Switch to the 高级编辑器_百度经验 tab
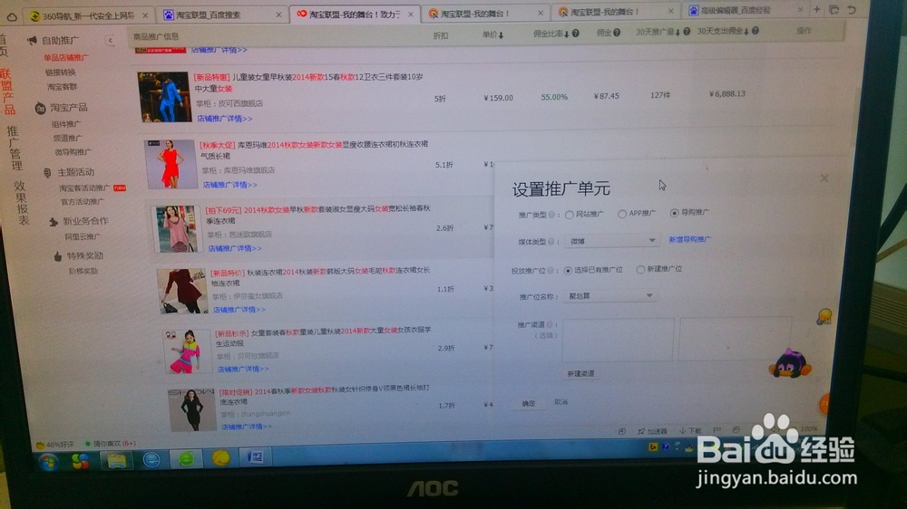 (745, 10)
